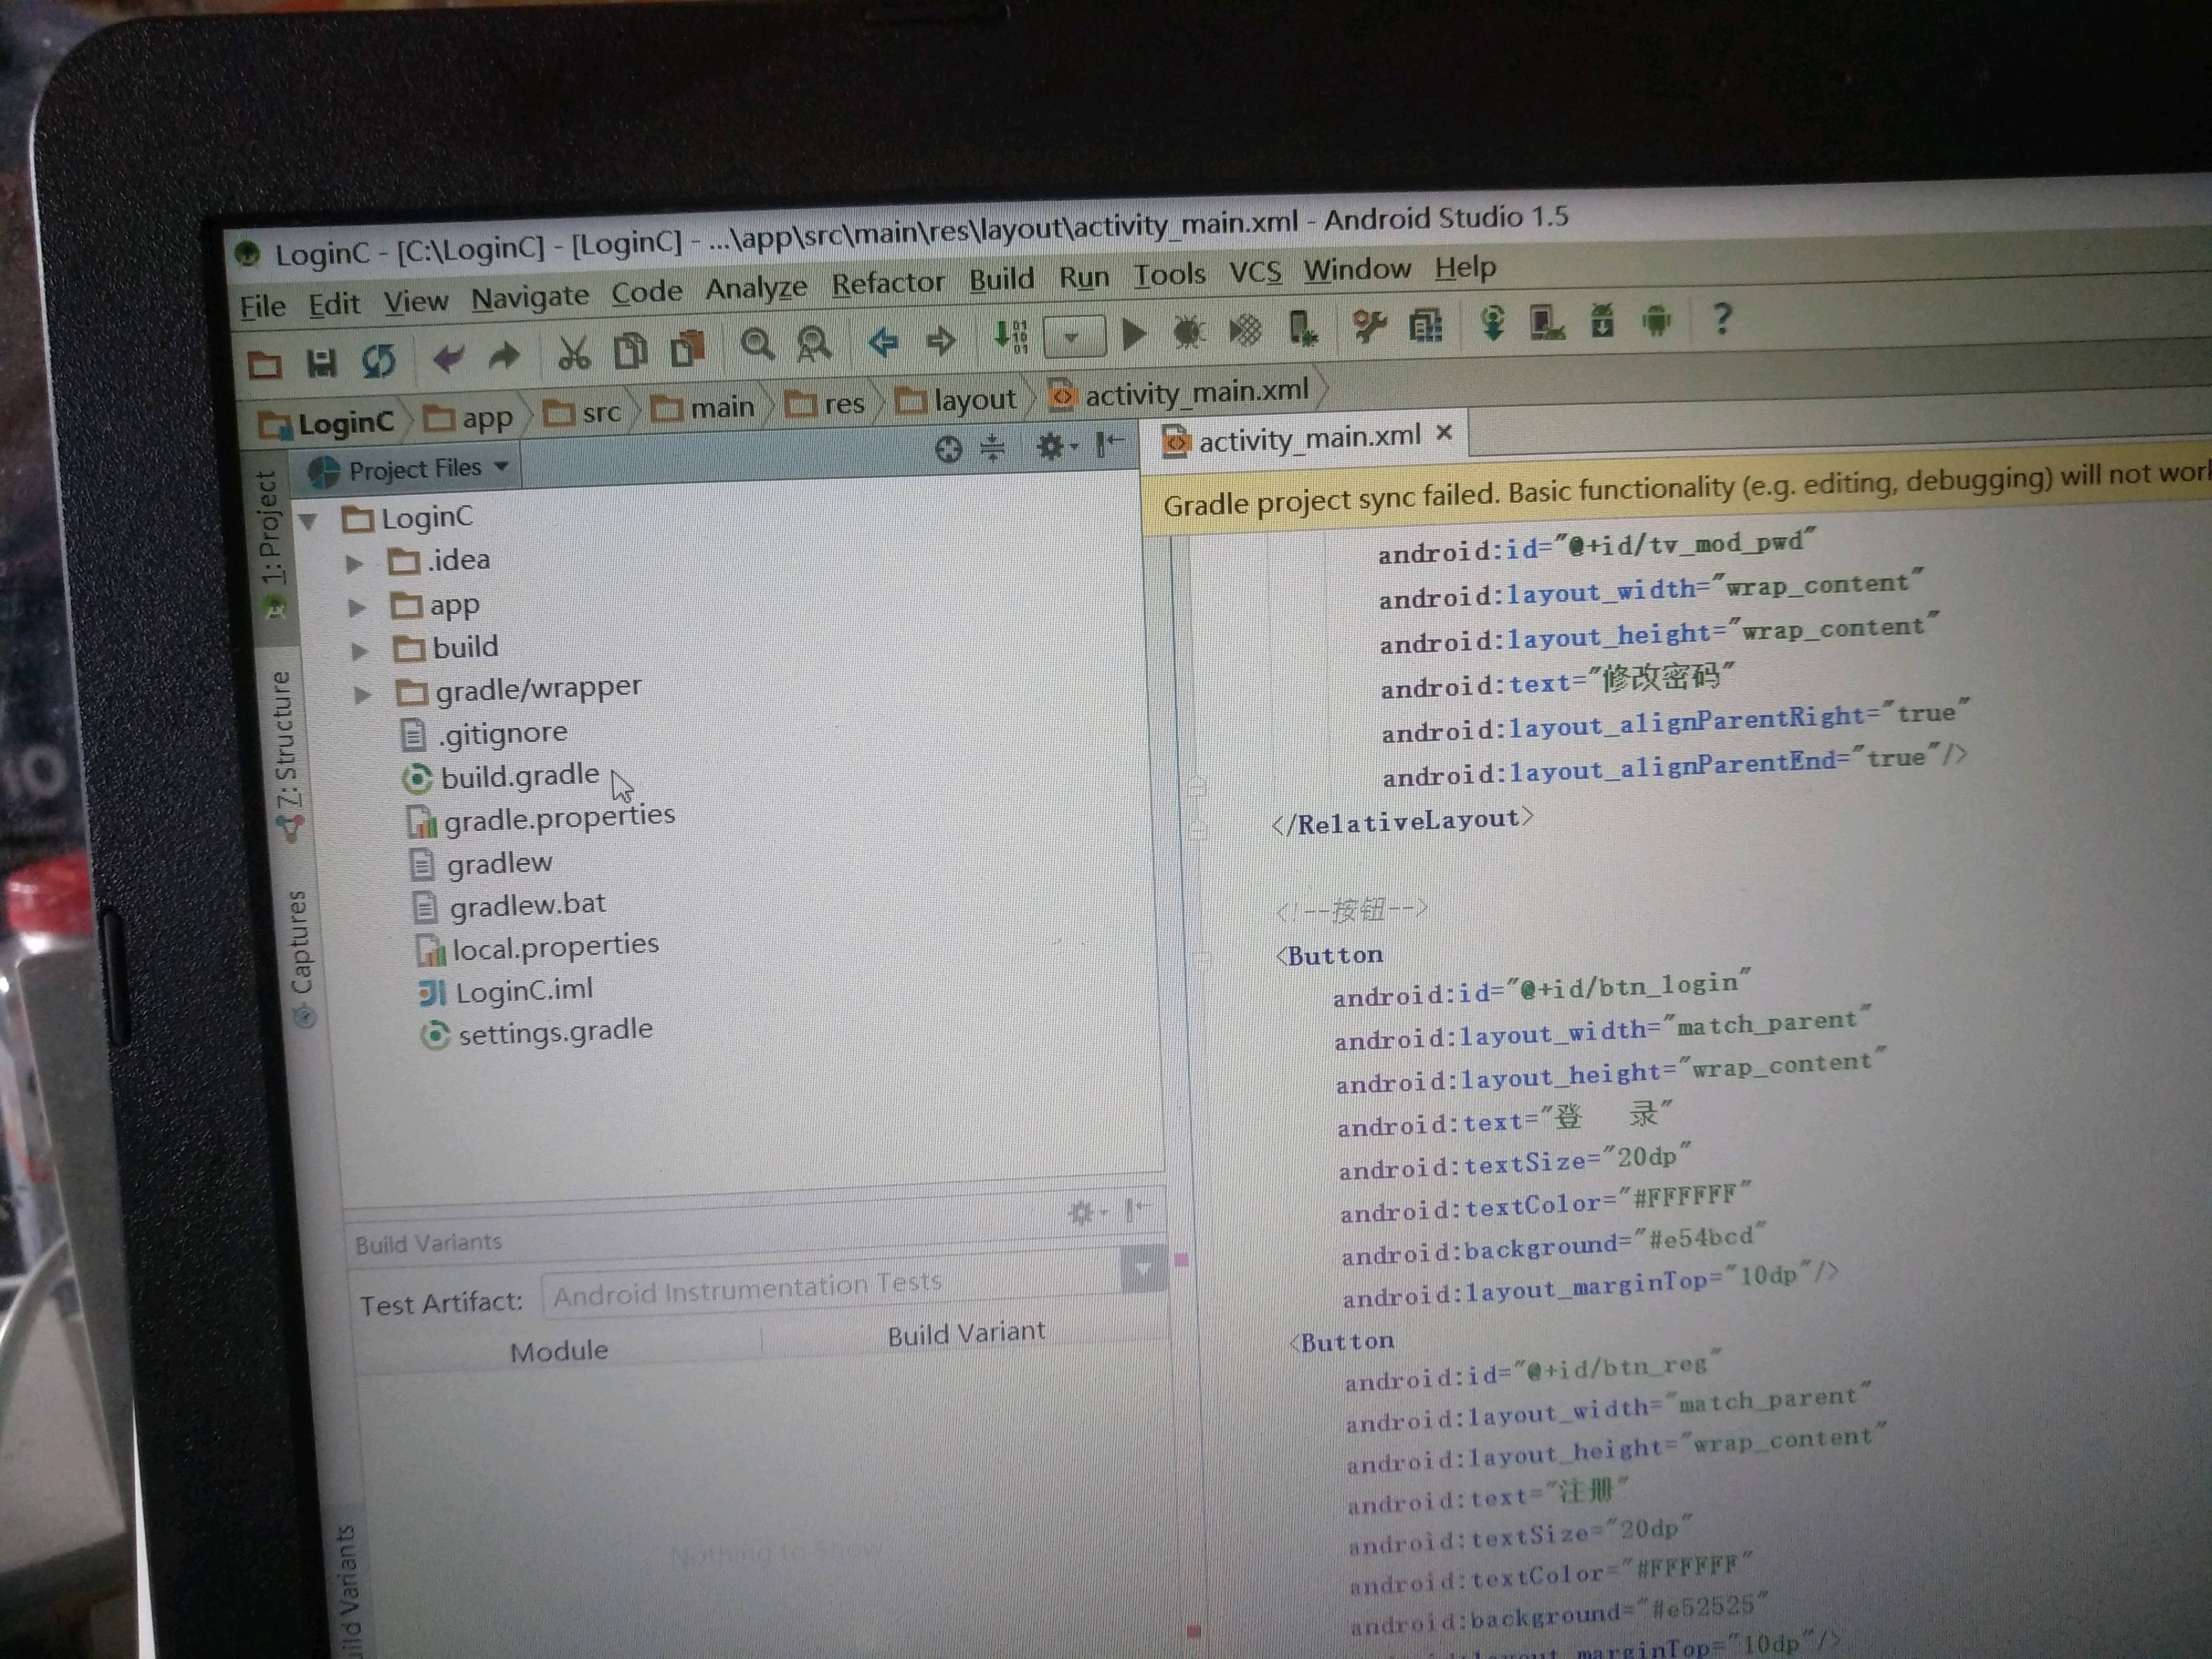Viewport: 2212px width, 1659px height.
Task: Click the Back navigation arrow
Action: (883, 342)
